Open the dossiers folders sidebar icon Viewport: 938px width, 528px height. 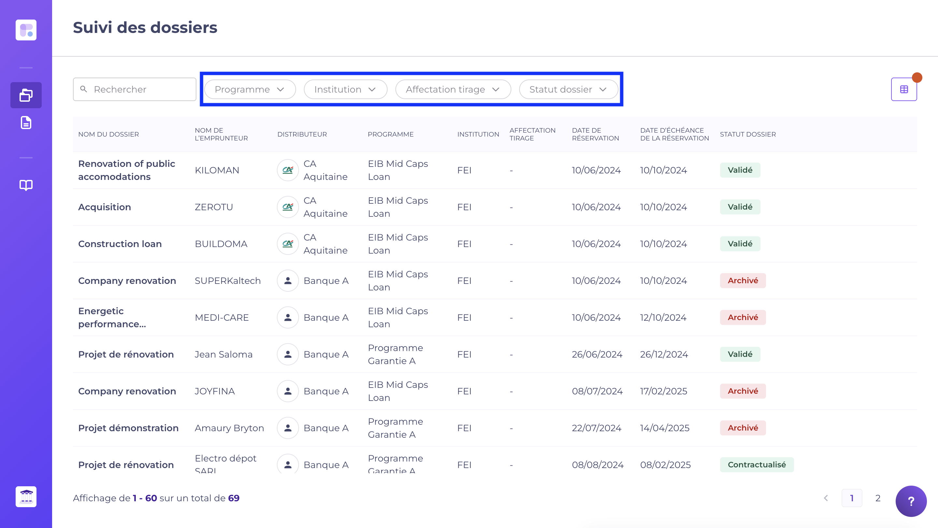[x=26, y=95]
